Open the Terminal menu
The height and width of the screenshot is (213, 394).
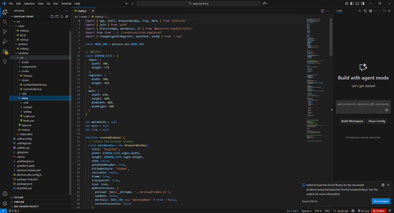[66, 3]
